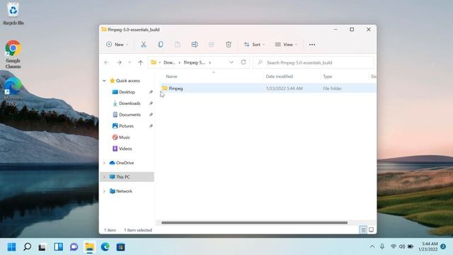The width and height of the screenshot is (453, 255).
Task: Select the Recycle Bin desktop icon
Action: tap(13, 14)
